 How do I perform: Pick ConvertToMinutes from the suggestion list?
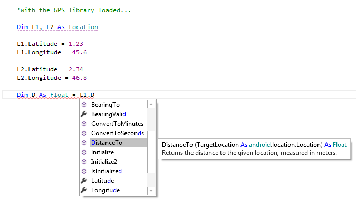pos(118,124)
